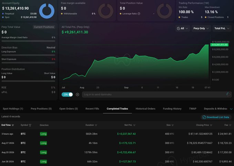Click the $+175,122.71 Net PnL value

(x=128, y=143)
